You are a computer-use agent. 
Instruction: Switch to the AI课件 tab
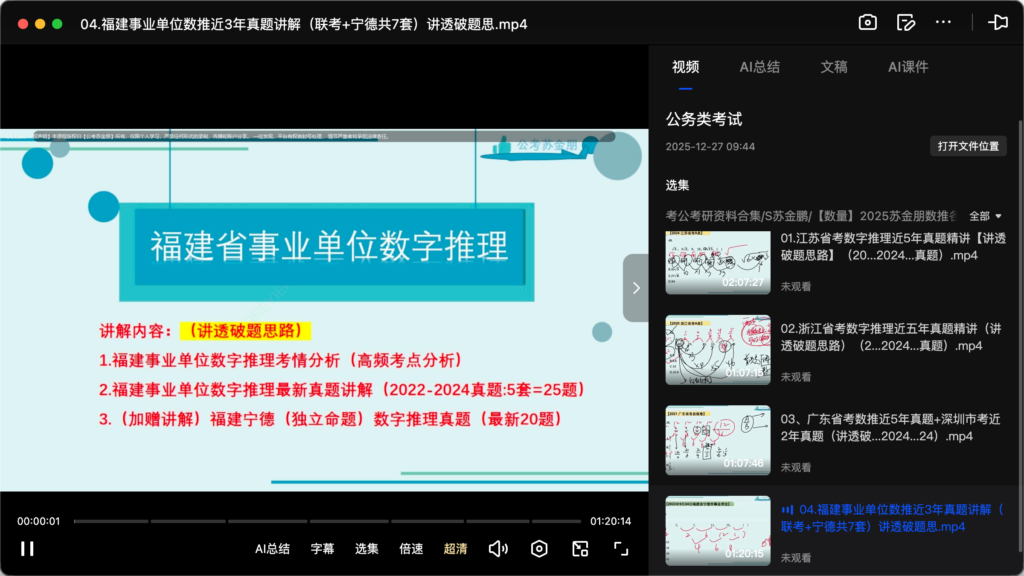(x=908, y=67)
